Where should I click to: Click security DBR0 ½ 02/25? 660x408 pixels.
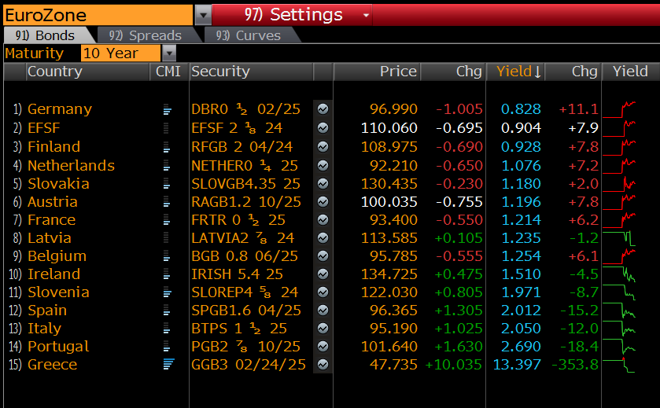pos(245,109)
